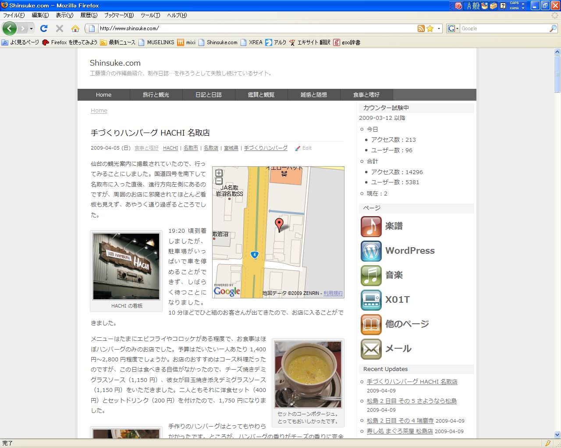Reload the current page

point(43,28)
